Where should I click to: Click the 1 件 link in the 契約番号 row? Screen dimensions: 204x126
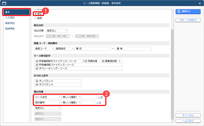click(x=99, y=103)
